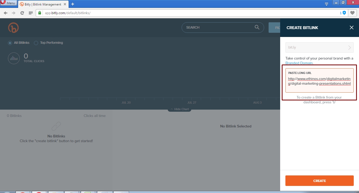Viewport: 359px width, 193px height.
Task: Click the '0 Bitlinks' count text
Action: pyautogui.click(x=14, y=116)
